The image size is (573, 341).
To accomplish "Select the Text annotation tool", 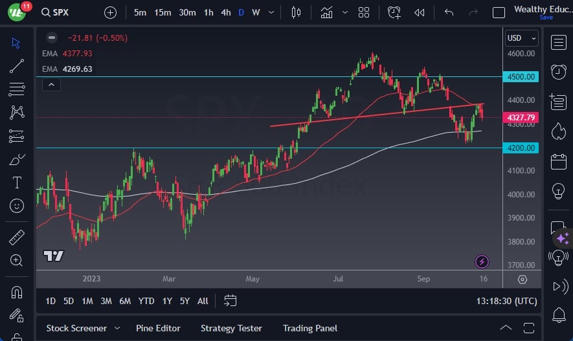I will pos(17,182).
